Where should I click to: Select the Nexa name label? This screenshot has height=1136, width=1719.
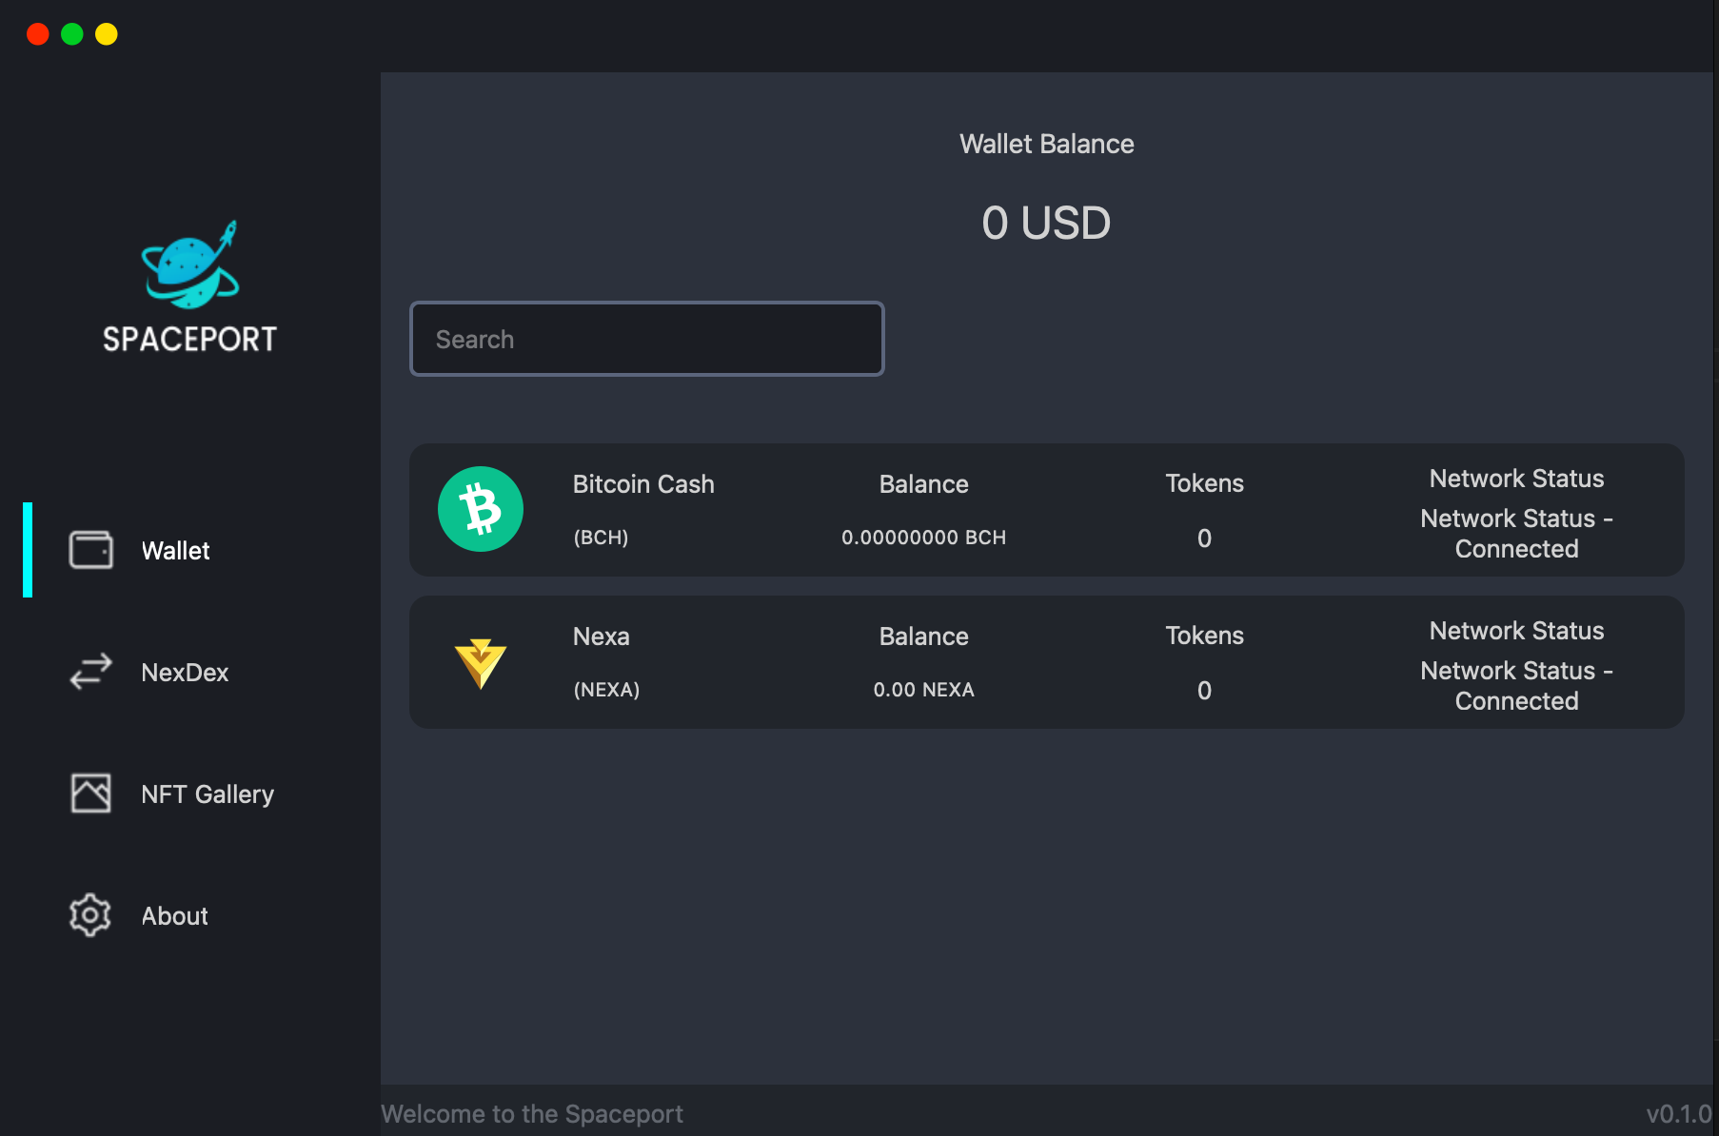[x=602, y=637]
